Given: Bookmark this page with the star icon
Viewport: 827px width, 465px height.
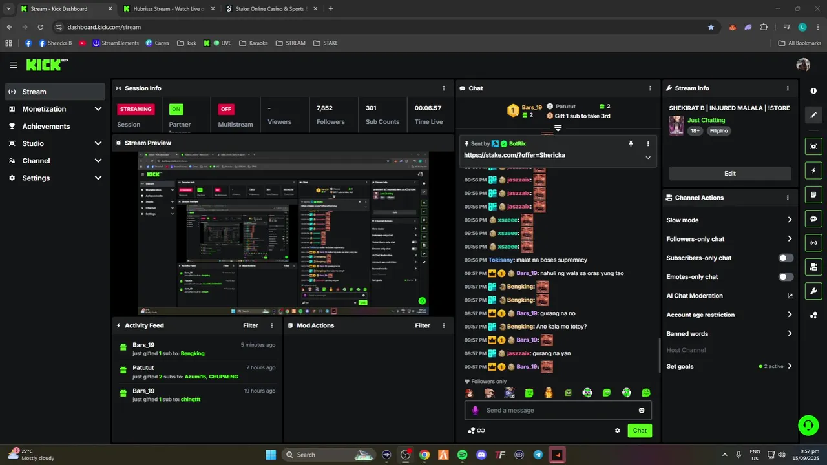Looking at the screenshot, I should [711, 27].
